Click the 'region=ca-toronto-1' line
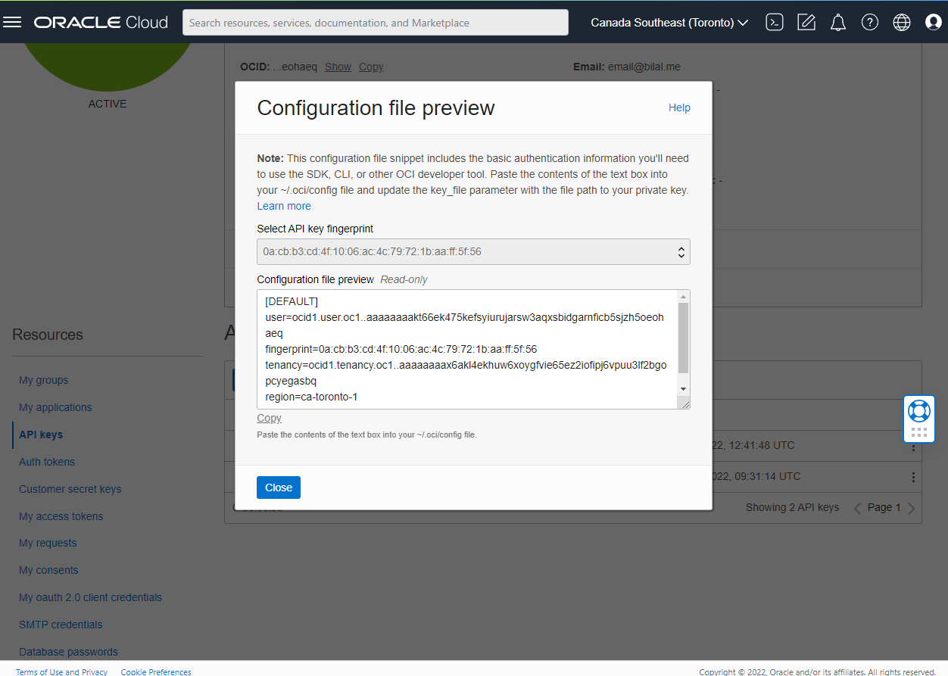The width and height of the screenshot is (948, 676). 311,397
